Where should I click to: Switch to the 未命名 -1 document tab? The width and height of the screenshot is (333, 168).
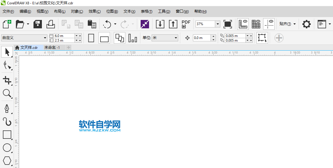[52, 47]
